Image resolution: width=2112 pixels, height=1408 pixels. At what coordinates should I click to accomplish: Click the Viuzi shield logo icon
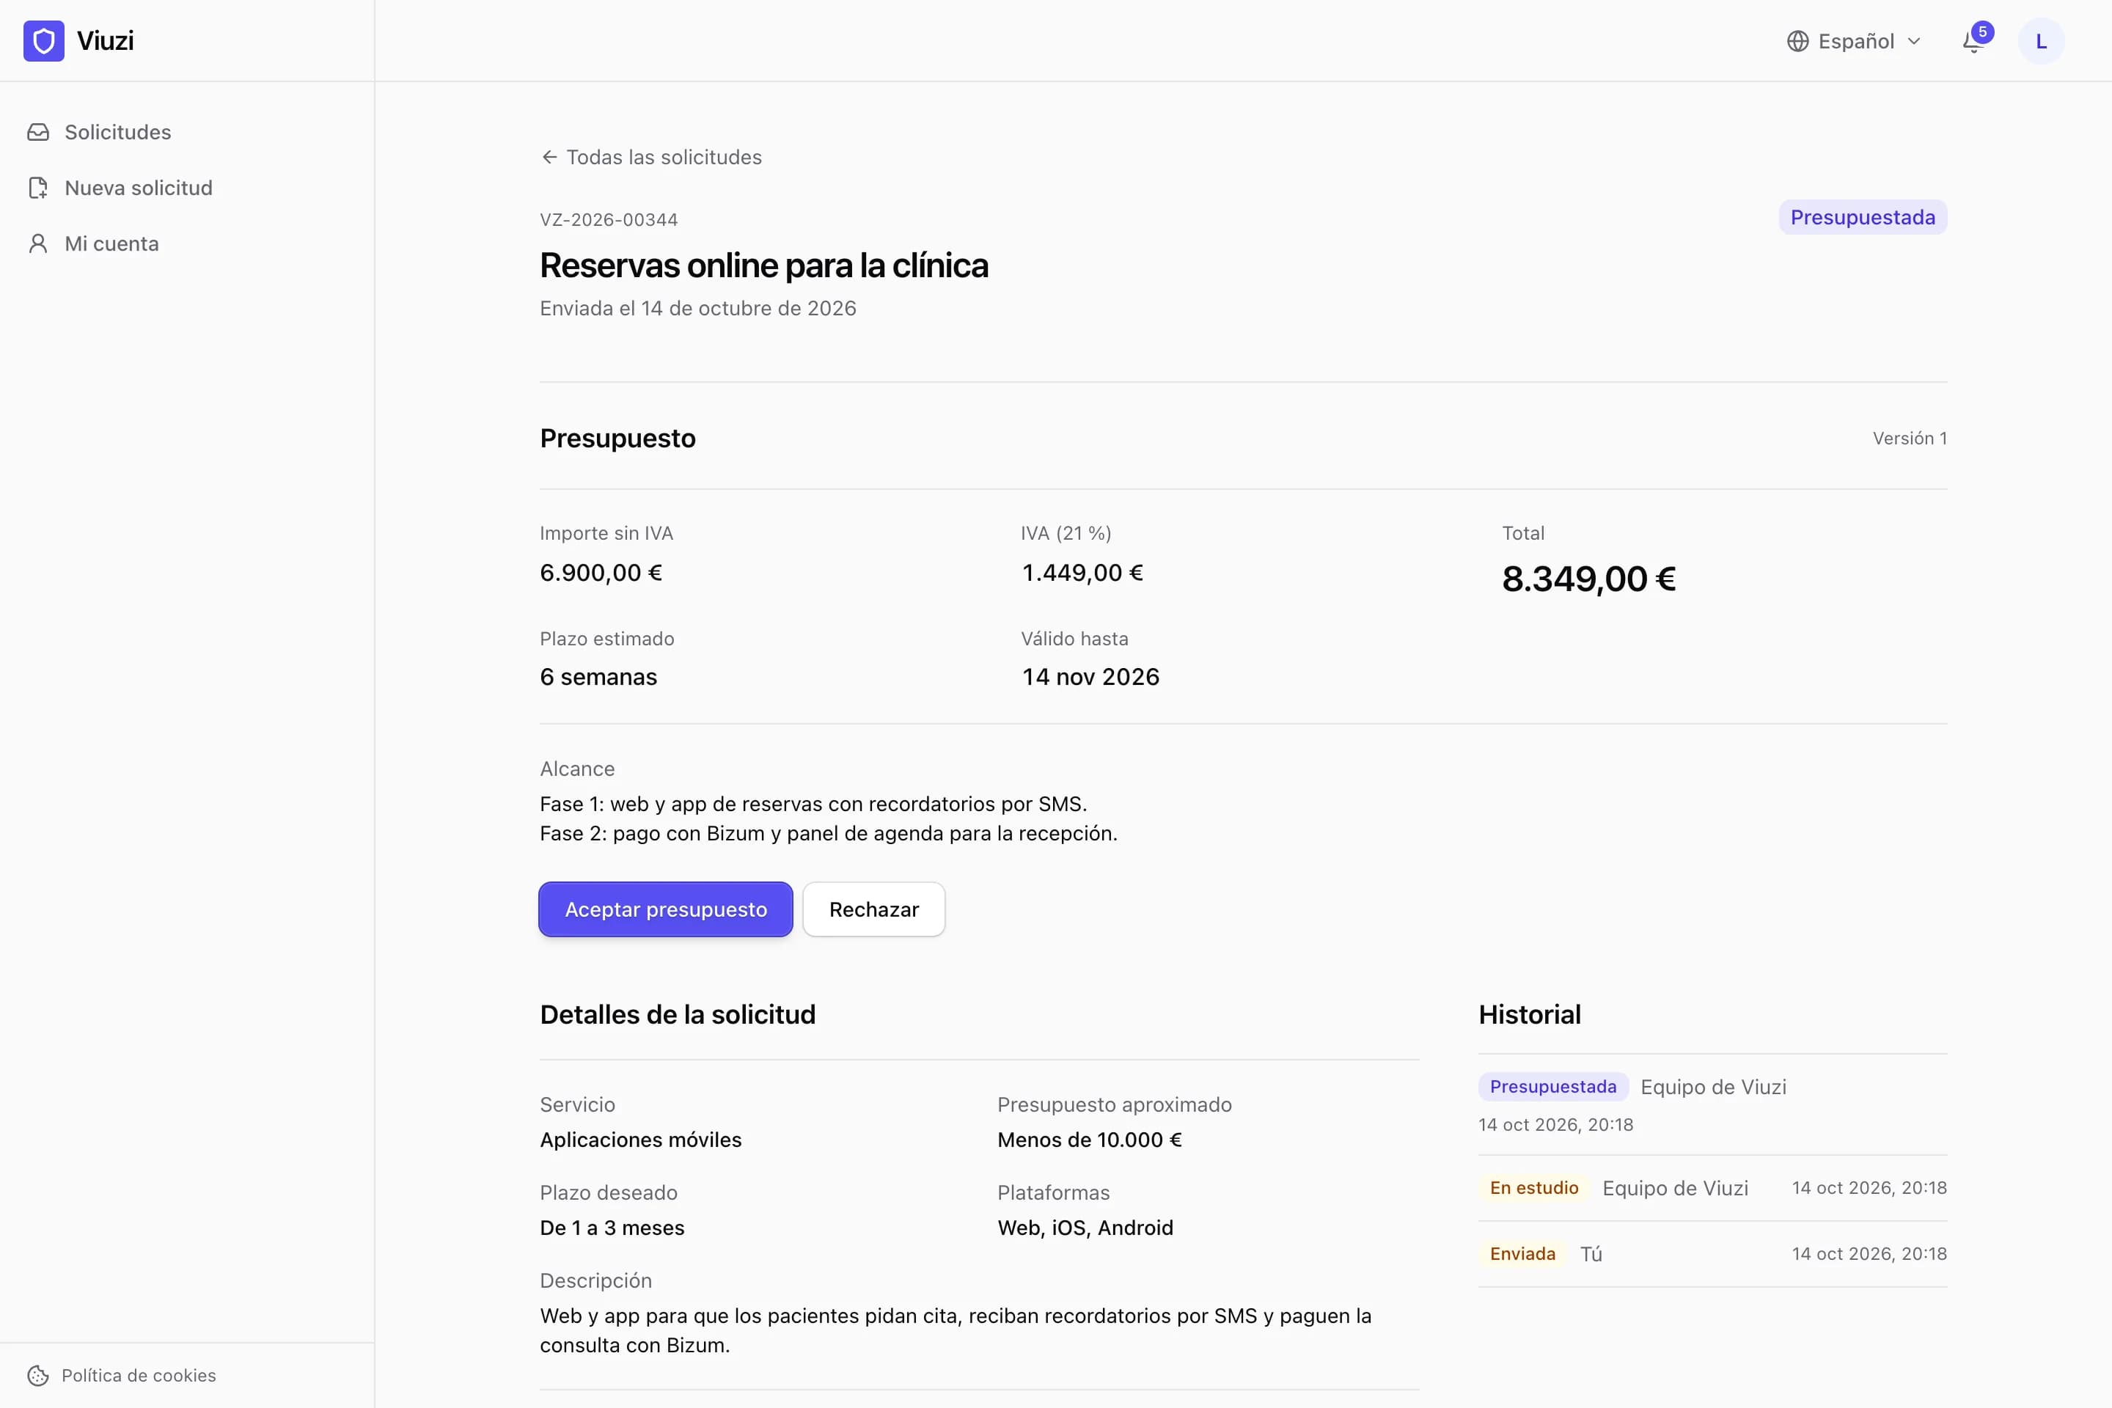click(43, 40)
